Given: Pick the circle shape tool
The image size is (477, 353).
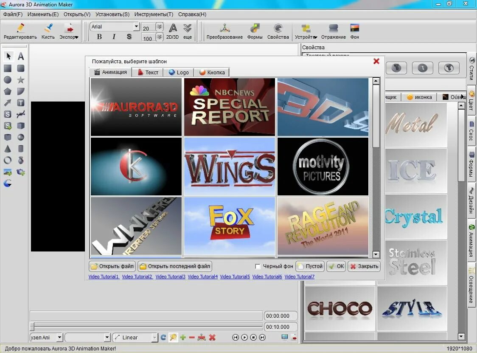Looking at the screenshot, I should click(x=8, y=80).
